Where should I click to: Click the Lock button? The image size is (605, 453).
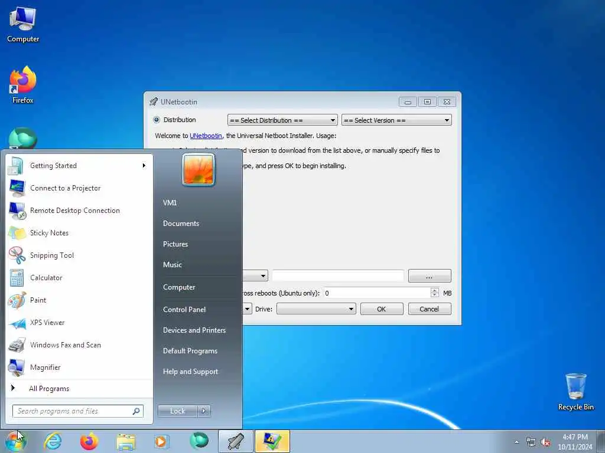click(x=177, y=411)
